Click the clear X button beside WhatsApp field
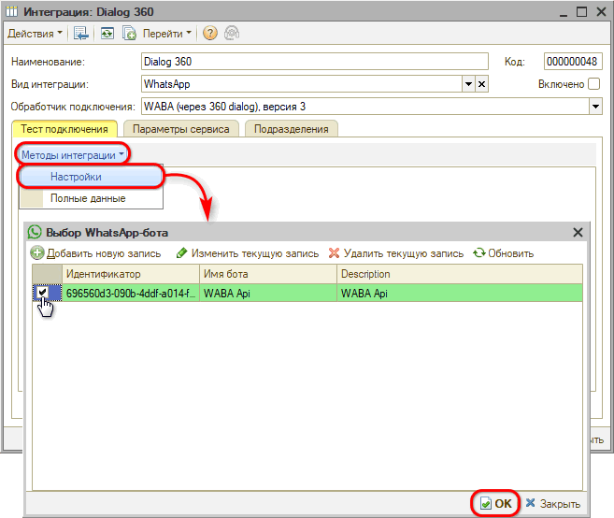 (482, 84)
